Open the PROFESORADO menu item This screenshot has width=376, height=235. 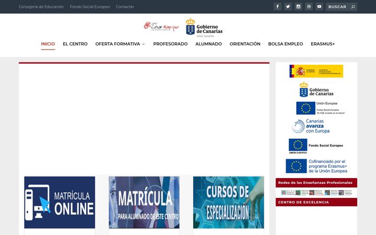click(x=170, y=44)
